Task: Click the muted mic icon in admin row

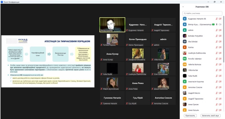Action: (x=217, y=30)
